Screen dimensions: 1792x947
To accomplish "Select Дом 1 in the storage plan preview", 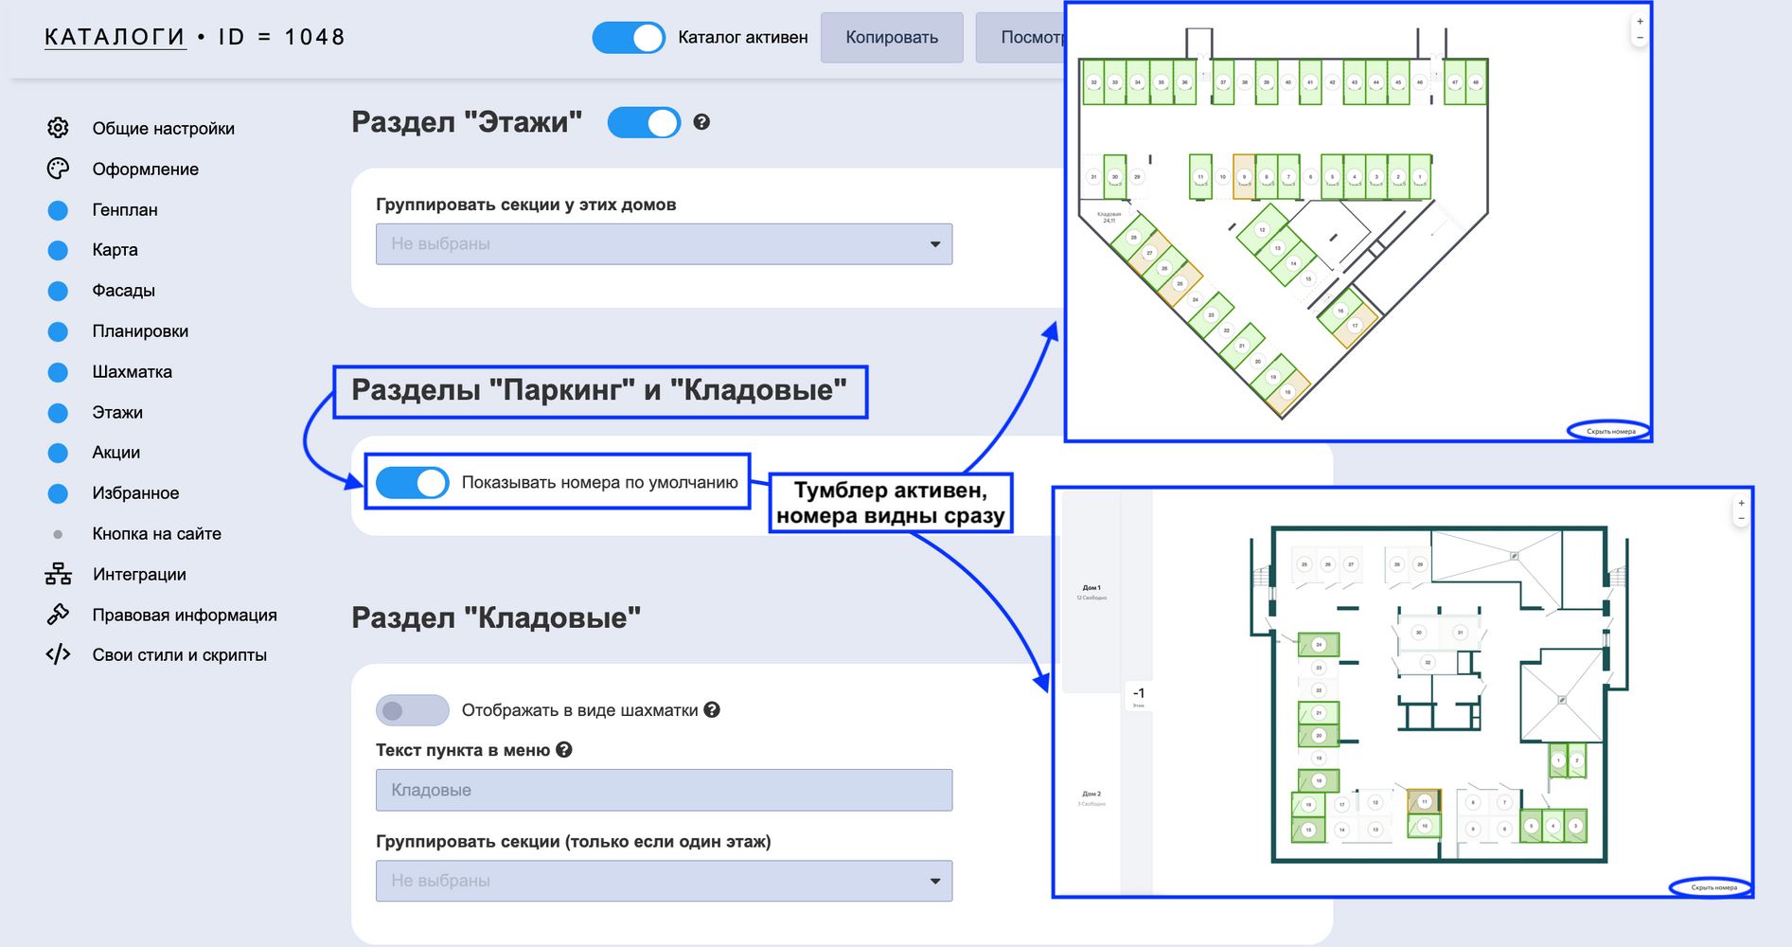I will (x=1091, y=592).
